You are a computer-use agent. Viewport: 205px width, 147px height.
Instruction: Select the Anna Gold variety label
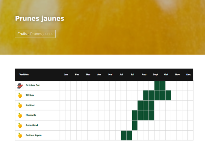31,125
